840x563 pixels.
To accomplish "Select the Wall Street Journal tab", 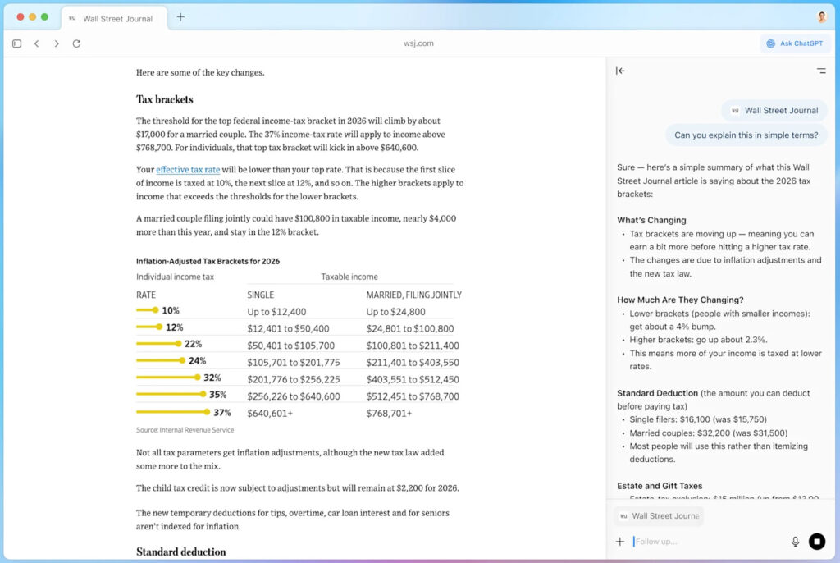I will click(115, 18).
